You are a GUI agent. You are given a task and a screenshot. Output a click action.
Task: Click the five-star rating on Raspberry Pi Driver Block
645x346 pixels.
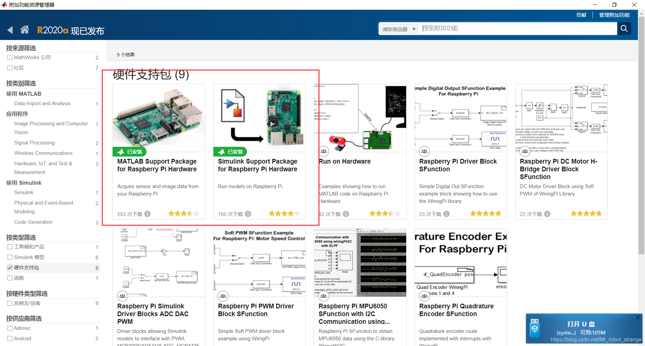(x=485, y=214)
